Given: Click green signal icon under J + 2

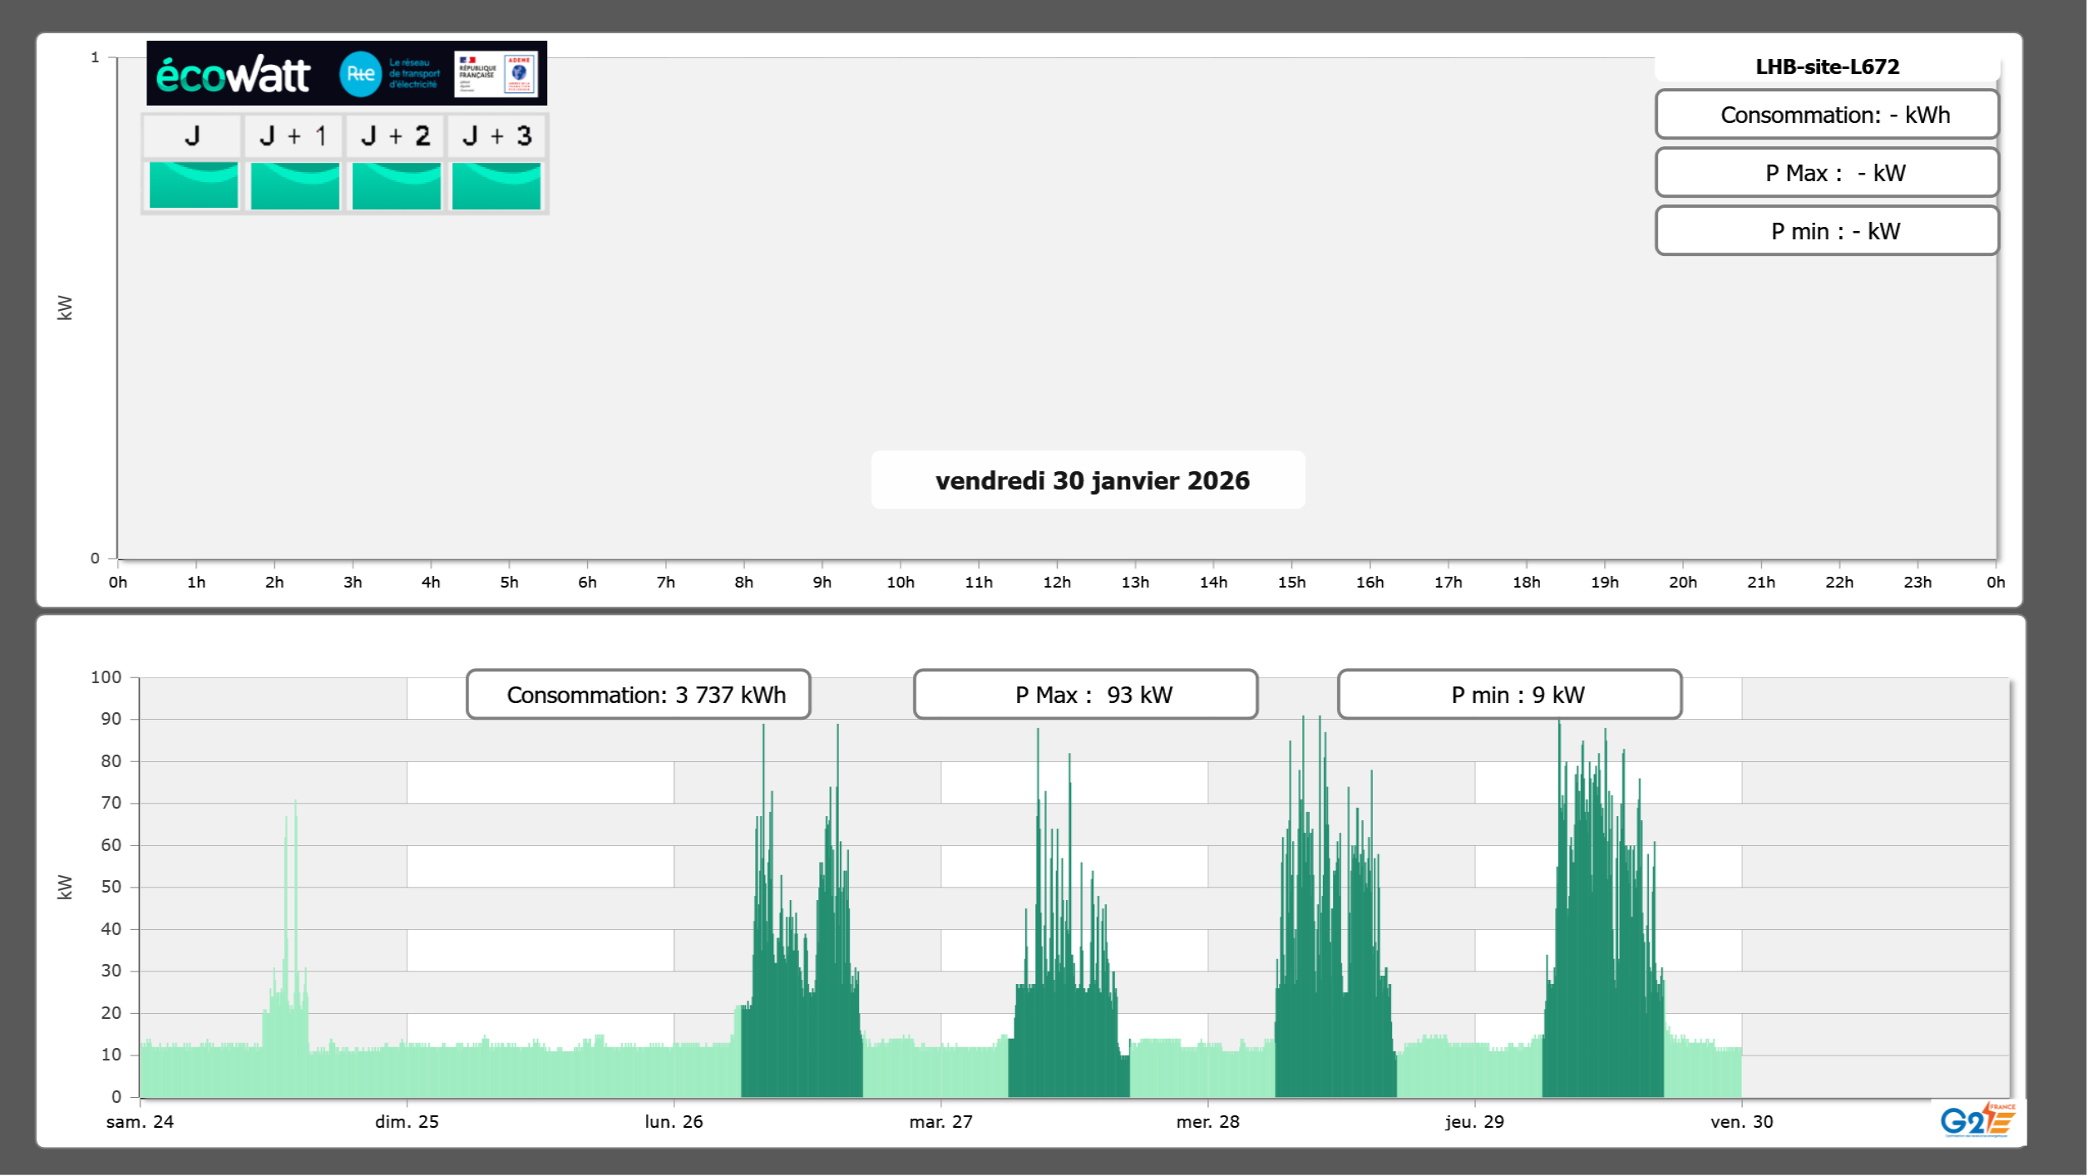Looking at the screenshot, I should coord(397,185).
